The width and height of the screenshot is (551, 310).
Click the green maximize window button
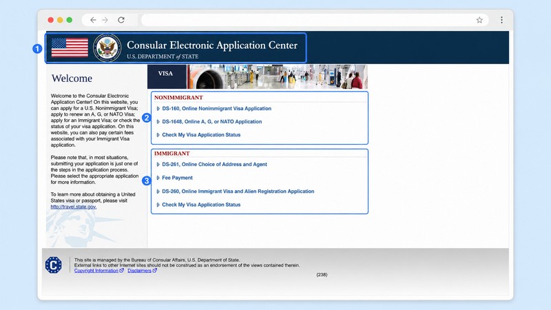(x=70, y=20)
